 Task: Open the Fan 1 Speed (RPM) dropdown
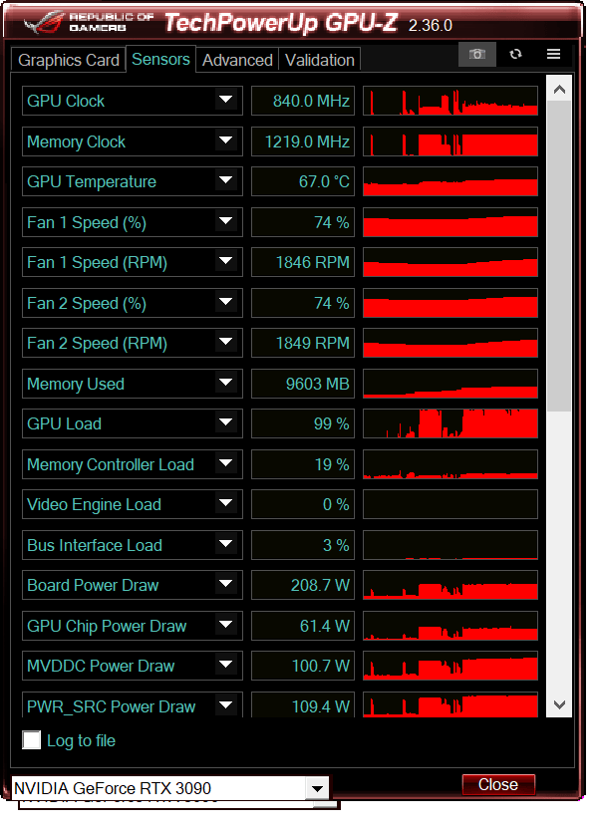pos(226,262)
